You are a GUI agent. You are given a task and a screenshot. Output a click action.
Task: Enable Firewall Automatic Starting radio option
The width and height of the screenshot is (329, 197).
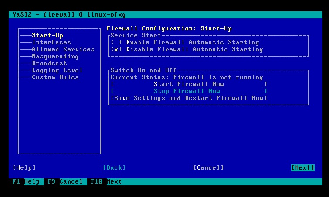pyautogui.click(x=185, y=42)
